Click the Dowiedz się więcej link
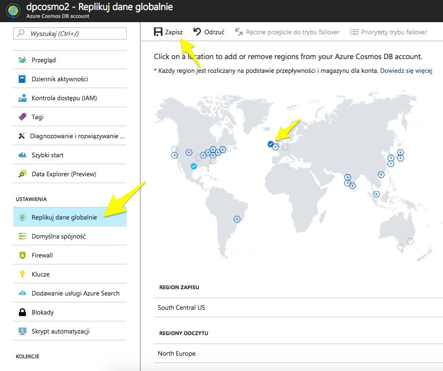The image size is (443, 371). pos(406,71)
